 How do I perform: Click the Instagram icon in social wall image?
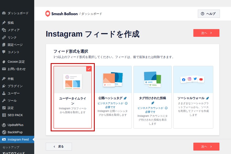tap(190, 79)
